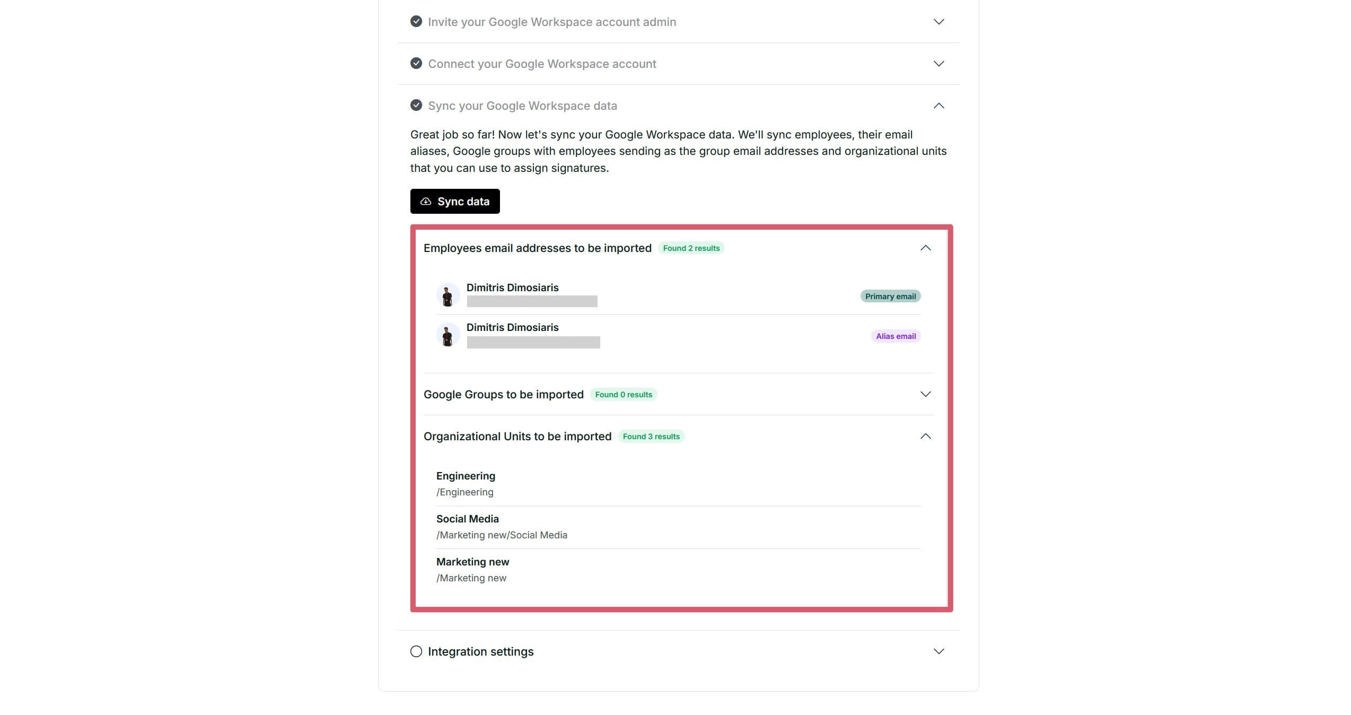
Task: Click the Primary email tag
Action: coord(890,296)
